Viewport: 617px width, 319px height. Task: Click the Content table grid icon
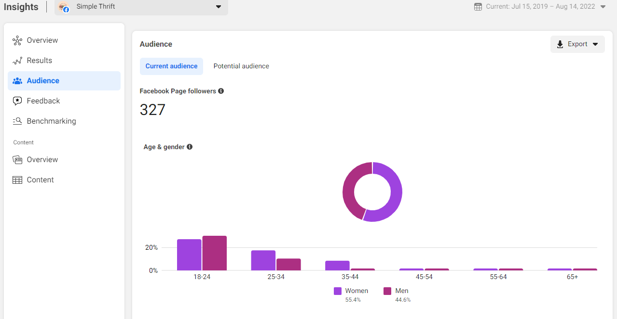click(x=17, y=180)
